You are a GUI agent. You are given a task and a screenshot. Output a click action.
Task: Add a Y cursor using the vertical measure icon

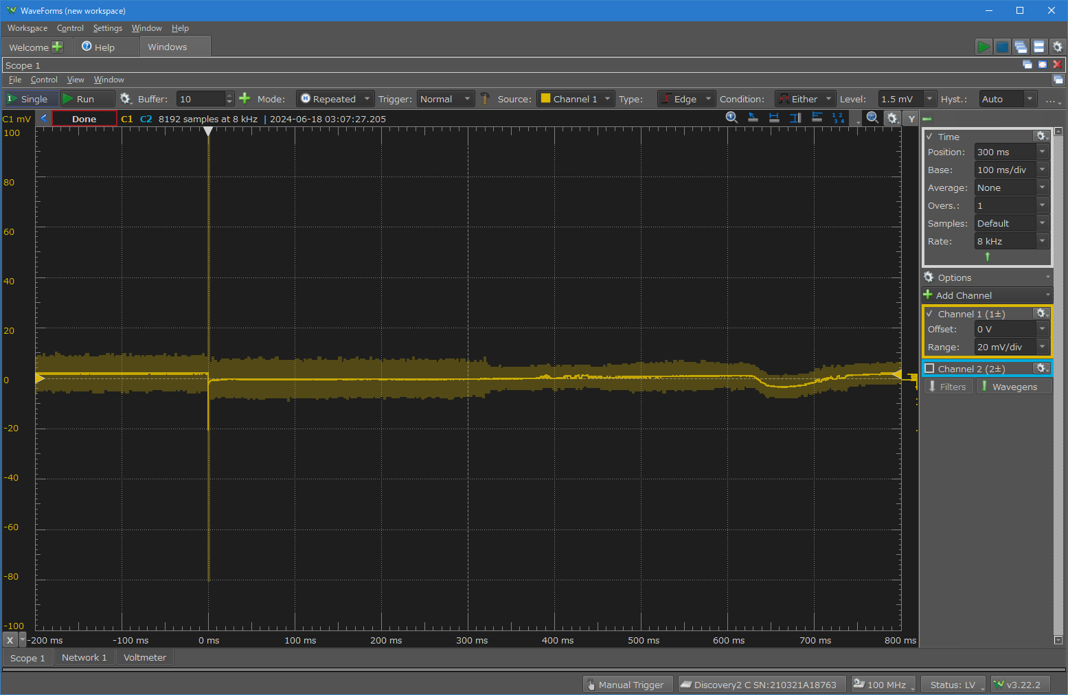795,117
